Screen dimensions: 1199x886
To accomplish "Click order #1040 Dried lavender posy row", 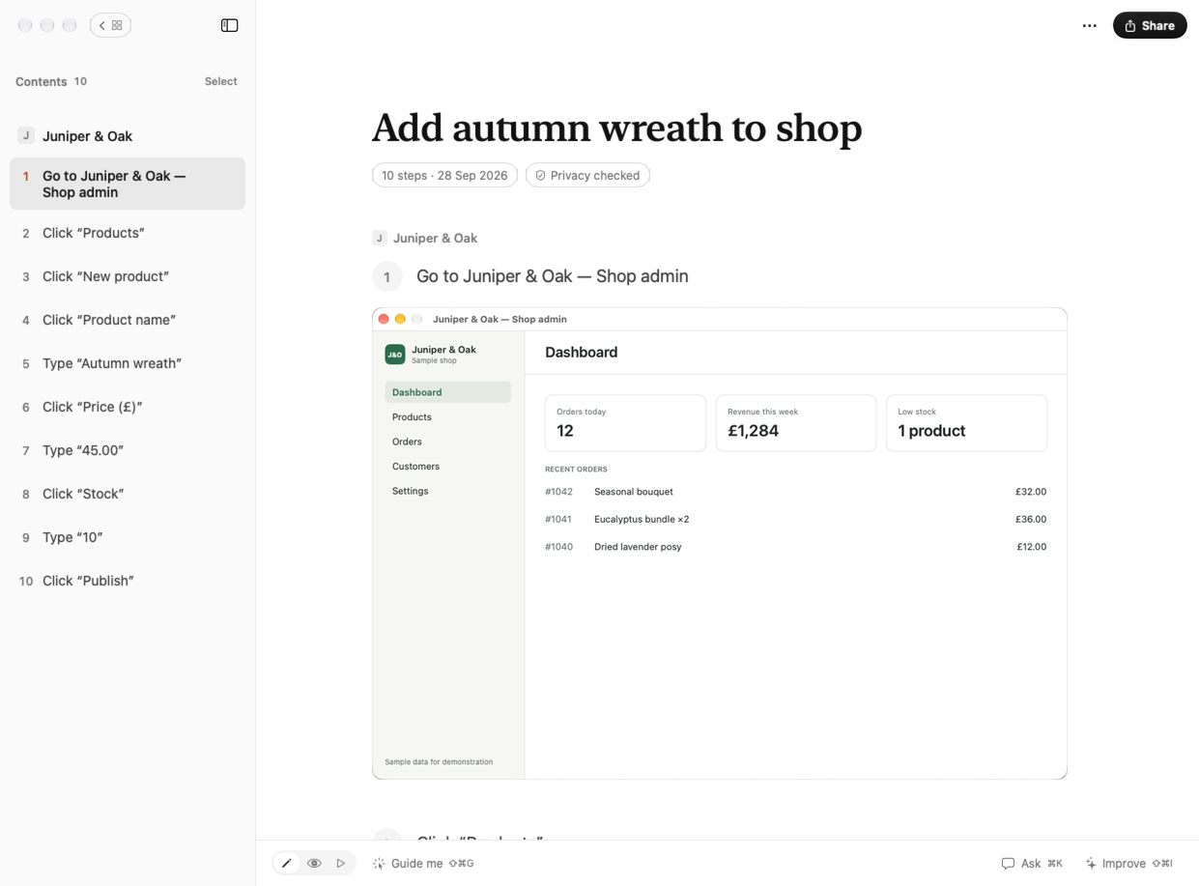I will tap(795, 547).
